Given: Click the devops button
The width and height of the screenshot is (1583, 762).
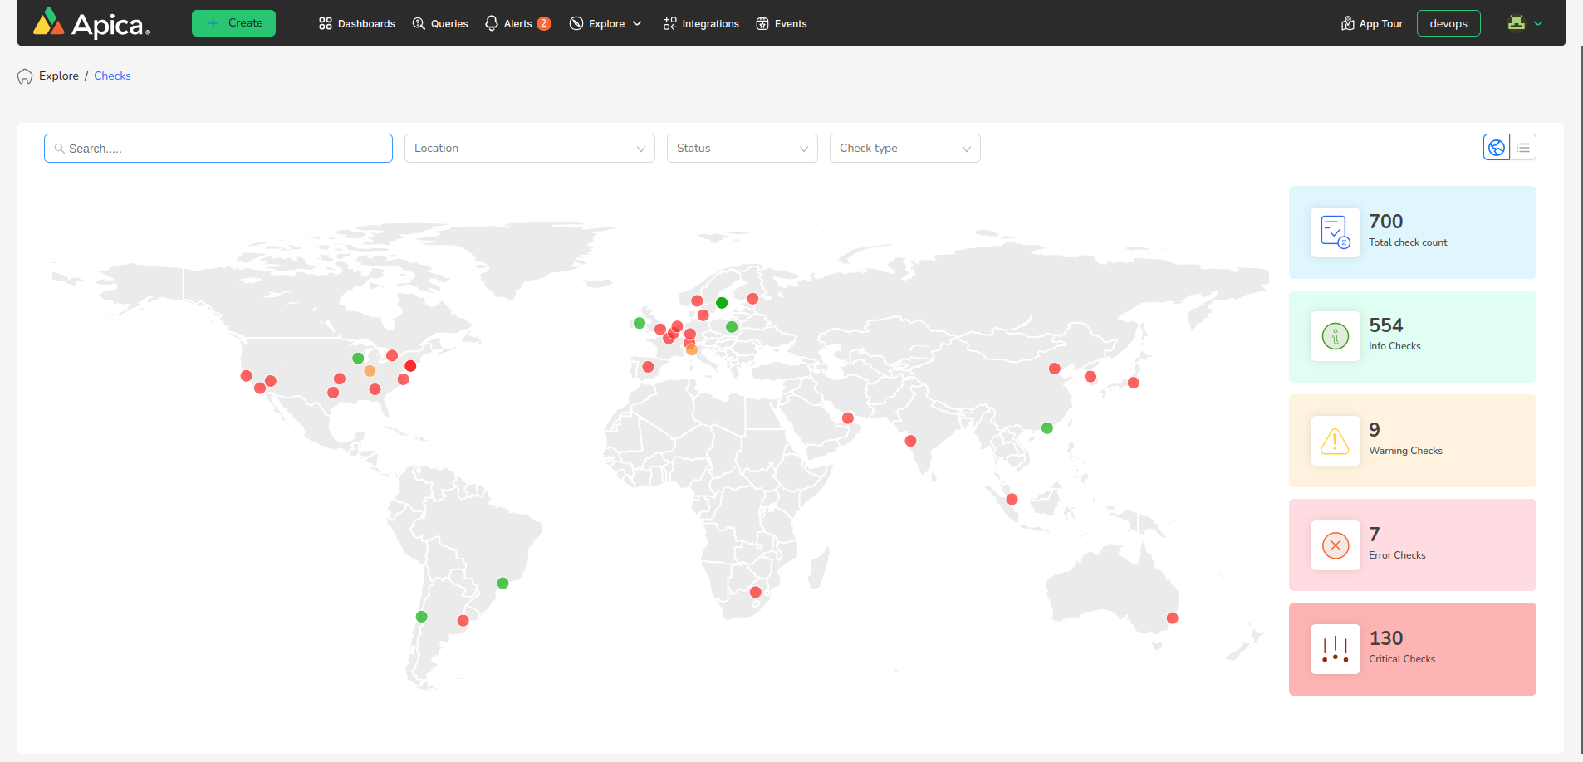Looking at the screenshot, I should pyautogui.click(x=1448, y=24).
